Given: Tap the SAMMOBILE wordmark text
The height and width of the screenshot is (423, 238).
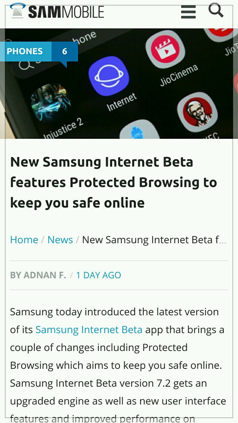Looking at the screenshot, I should [x=66, y=12].
